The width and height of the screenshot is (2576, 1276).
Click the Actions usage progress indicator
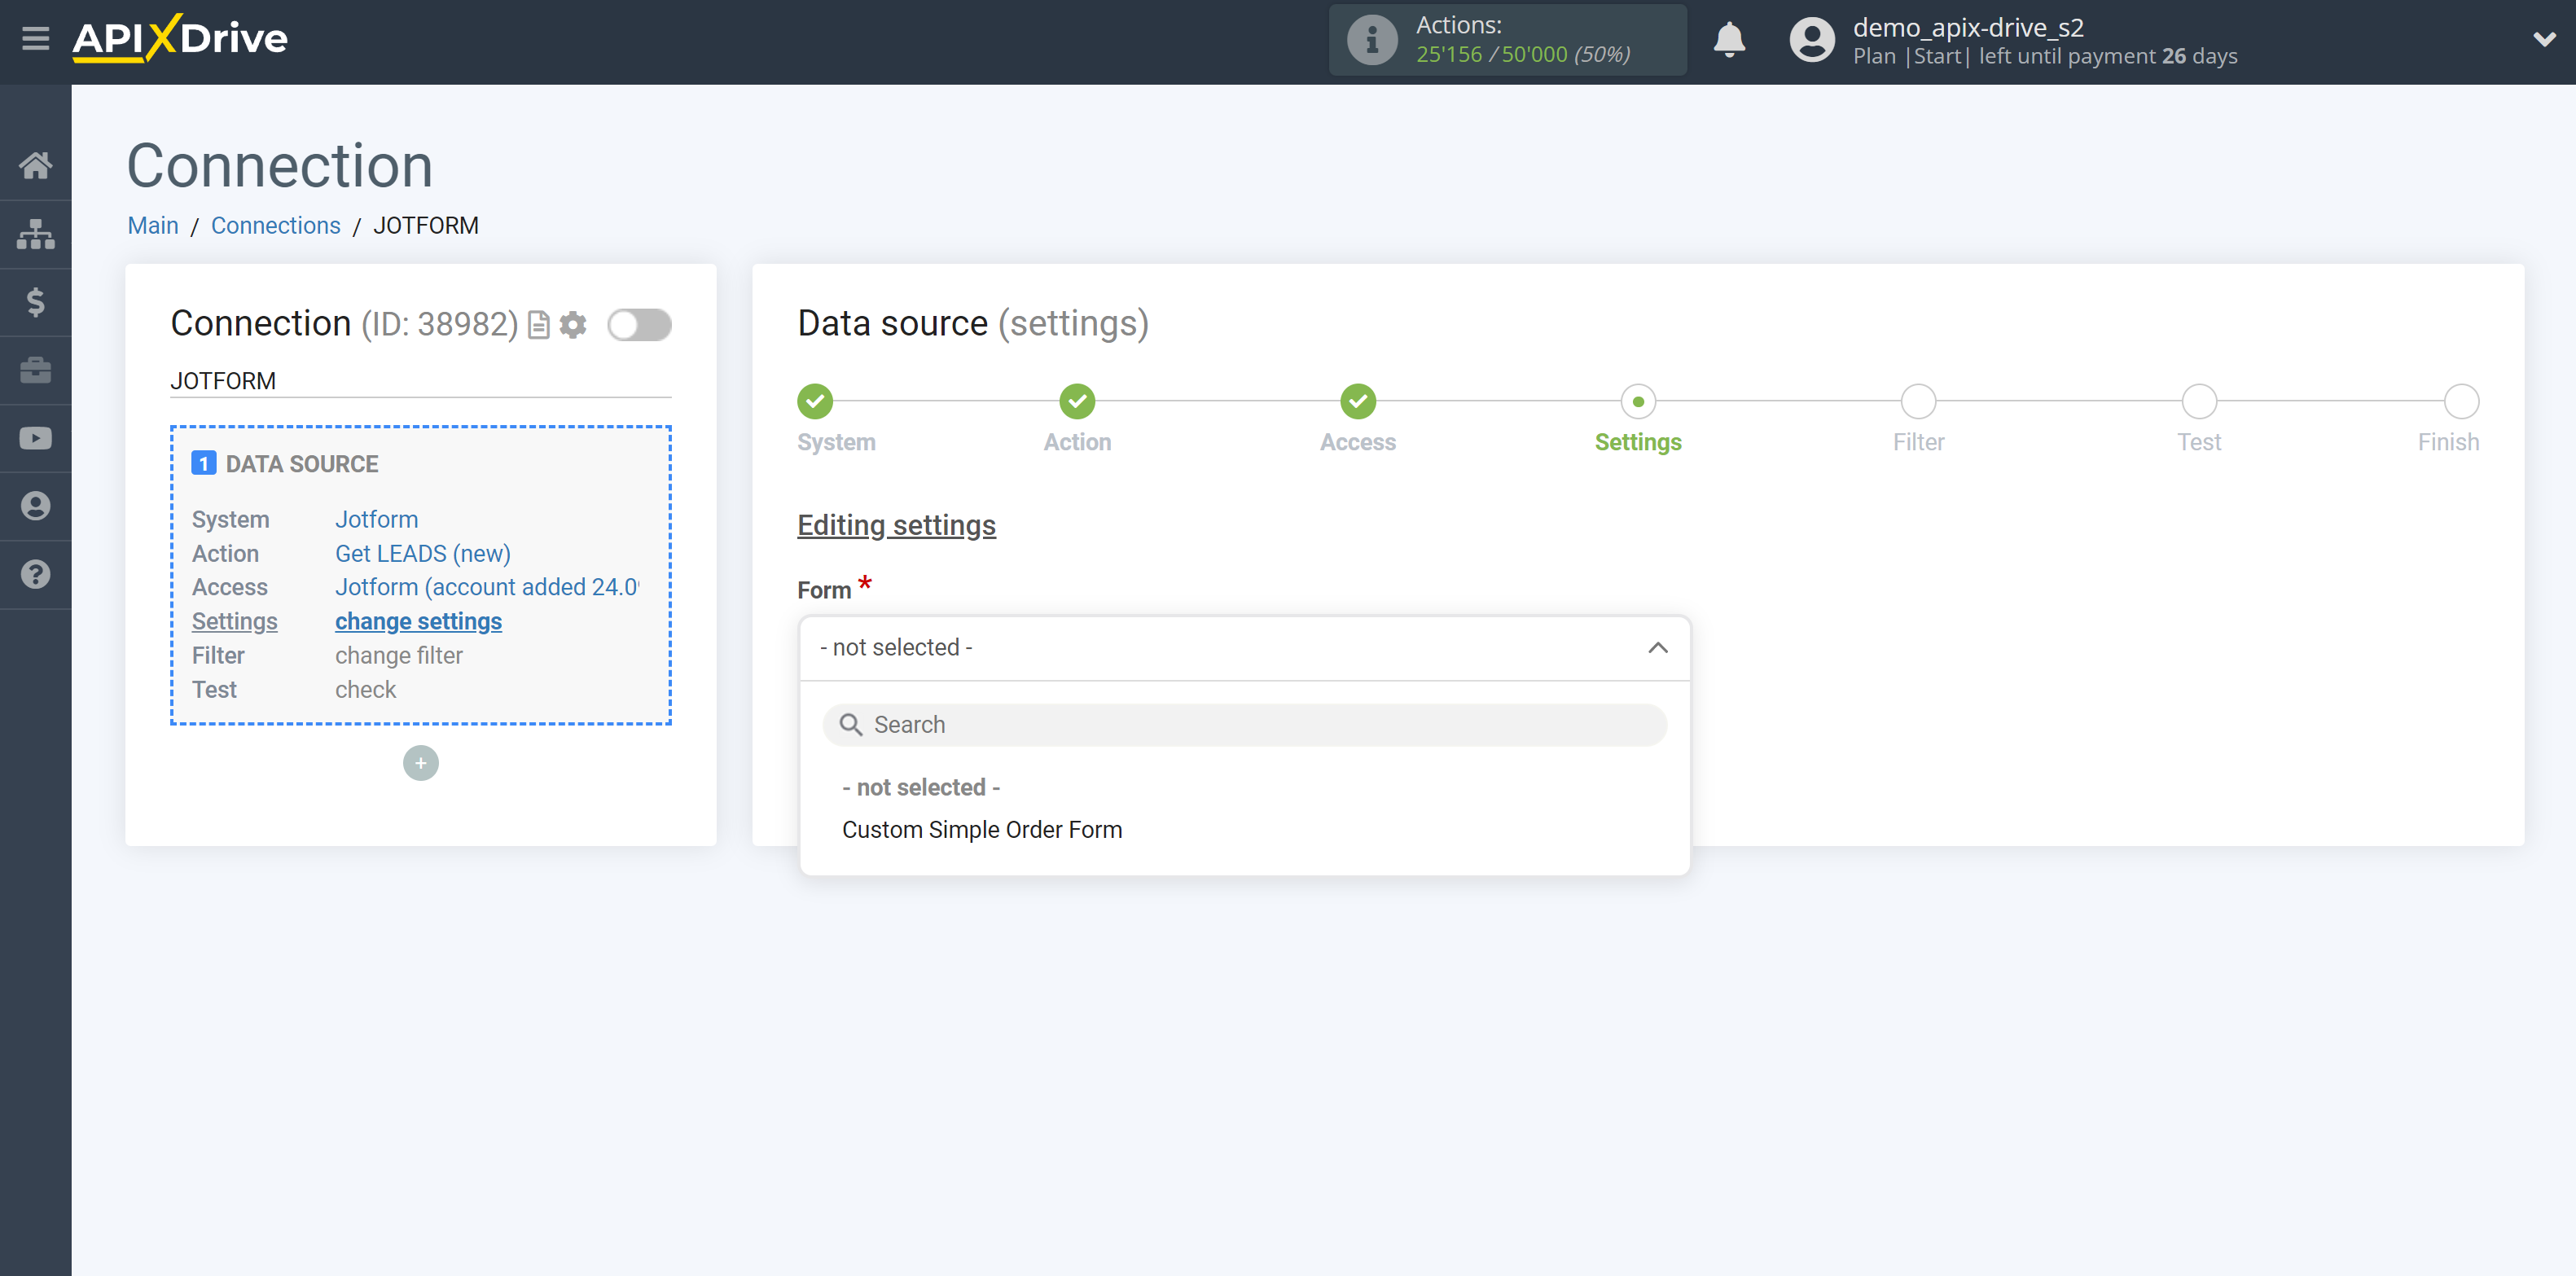(x=1507, y=41)
